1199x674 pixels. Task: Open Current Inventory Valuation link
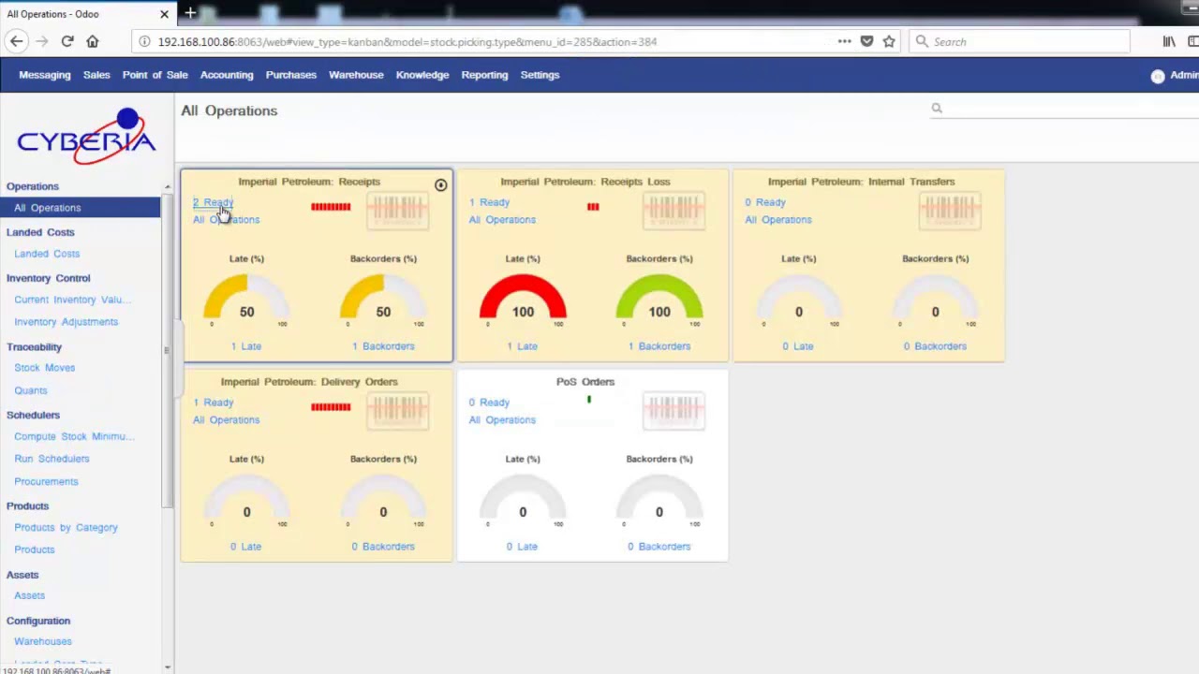coord(72,300)
